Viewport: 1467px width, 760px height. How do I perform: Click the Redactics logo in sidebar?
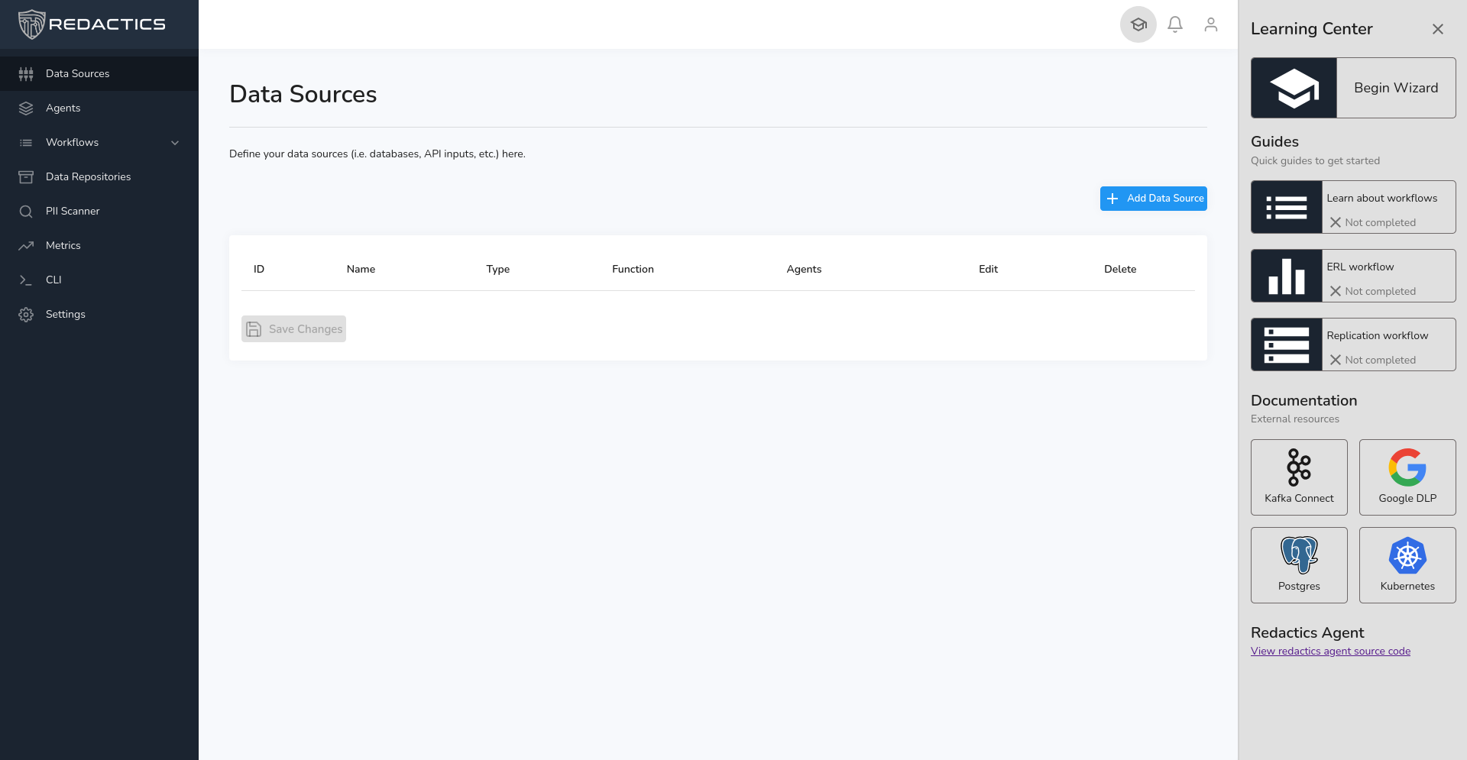[x=92, y=24]
